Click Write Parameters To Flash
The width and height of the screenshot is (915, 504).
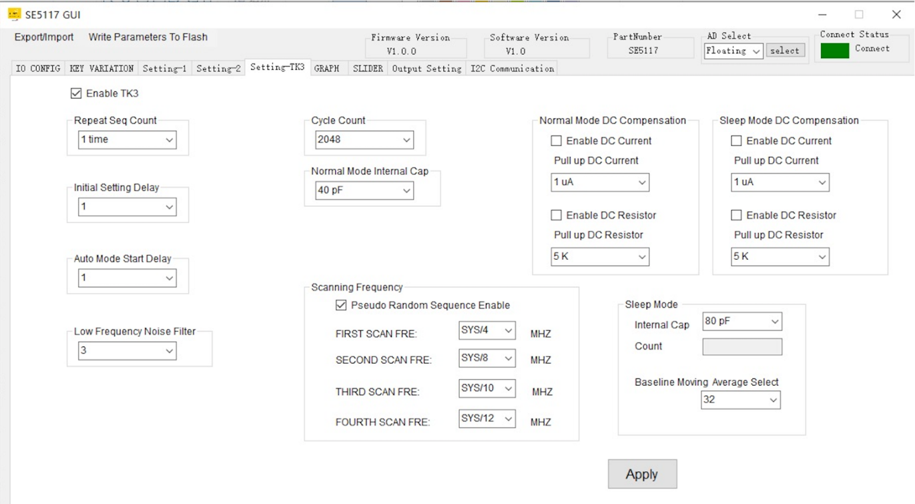(148, 37)
